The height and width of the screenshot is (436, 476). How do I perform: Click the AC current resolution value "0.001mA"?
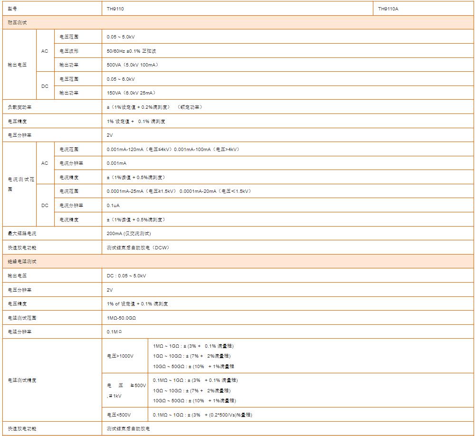(116, 163)
